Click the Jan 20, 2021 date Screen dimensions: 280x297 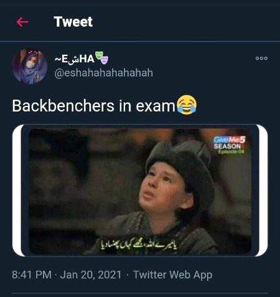(91, 275)
